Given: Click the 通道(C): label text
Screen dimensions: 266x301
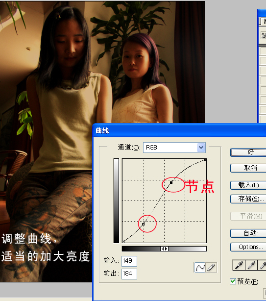Looking at the screenshot, I should (x=129, y=148).
